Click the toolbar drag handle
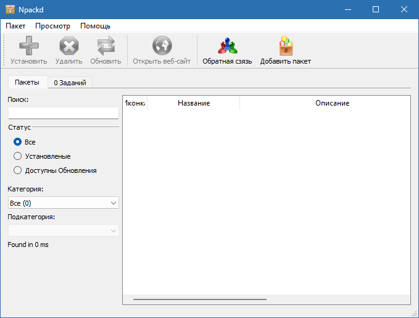The image size is (419, 318). (x=4, y=50)
